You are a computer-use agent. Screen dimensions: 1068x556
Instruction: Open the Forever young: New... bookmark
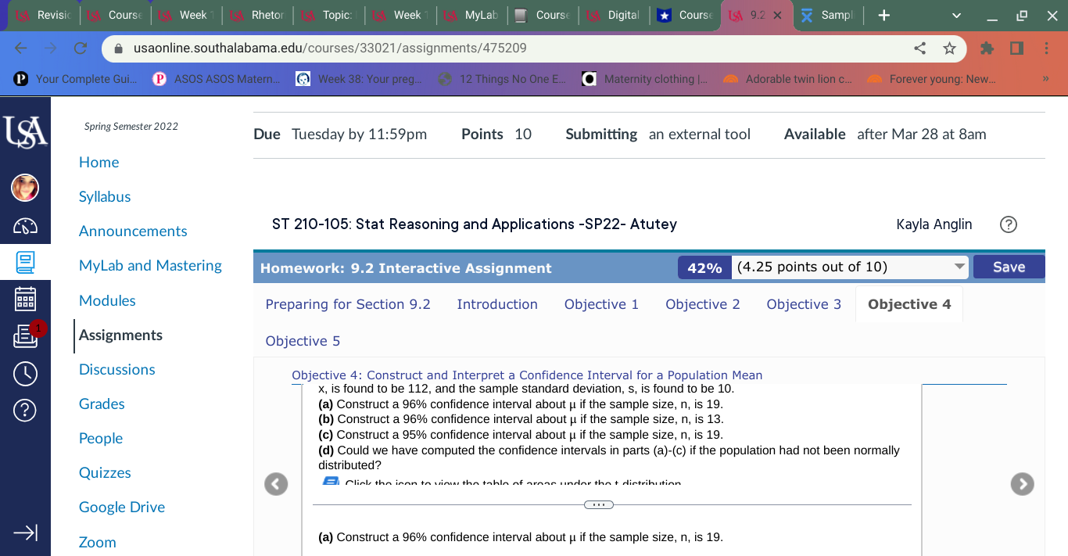(x=934, y=79)
